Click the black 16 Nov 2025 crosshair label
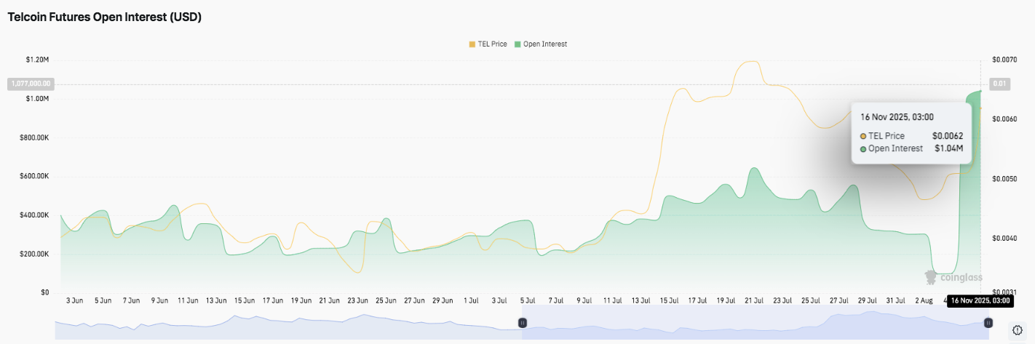Image resolution: width=1035 pixels, height=344 pixels. pyautogui.click(x=980, y=301)
